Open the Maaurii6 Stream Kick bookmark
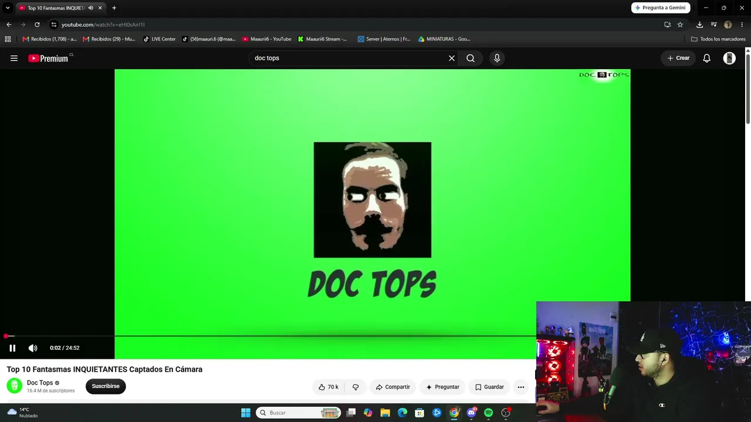 pyautogui.click(x=323, y=39)
